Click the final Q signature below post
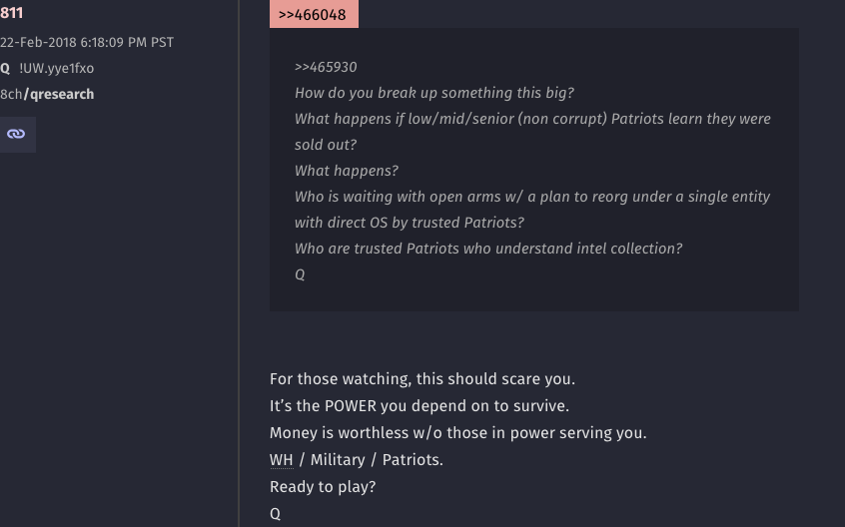Image resolution: width=845 pixels, height=527 pixels. pyautogui.click(x=275, y=514)
